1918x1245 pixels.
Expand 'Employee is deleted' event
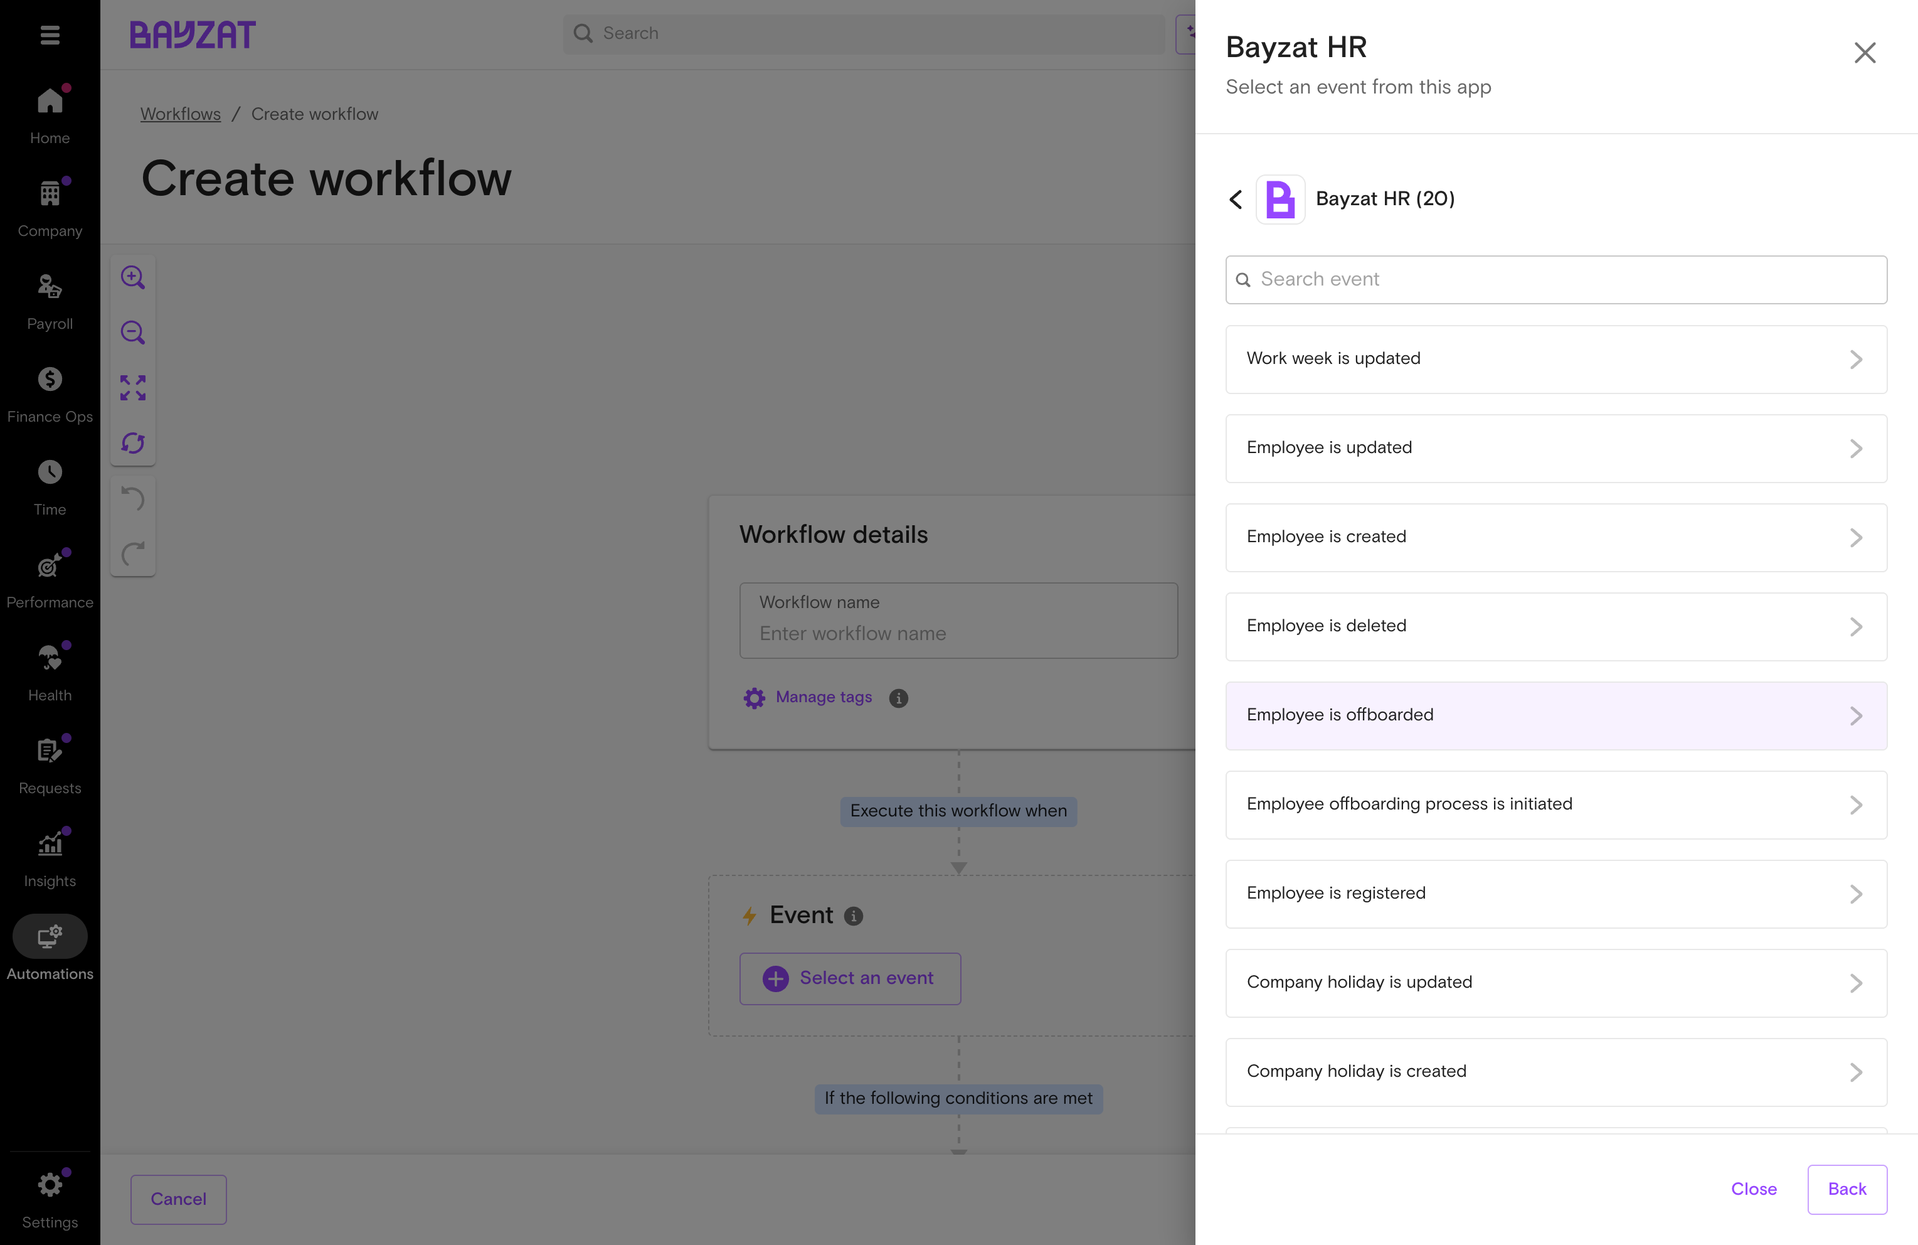(x=1556, y=626)
